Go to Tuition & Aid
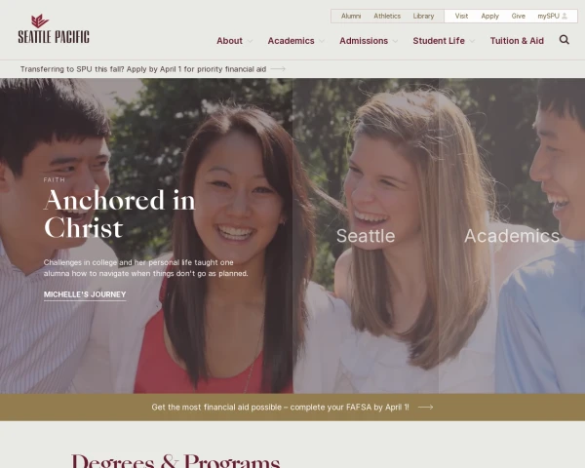This screenshot has height=468, width=585. (x=517, y=41)
